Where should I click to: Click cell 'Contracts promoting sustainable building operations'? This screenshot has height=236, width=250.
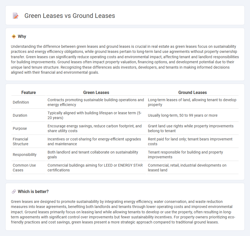(x=96, y=102)
